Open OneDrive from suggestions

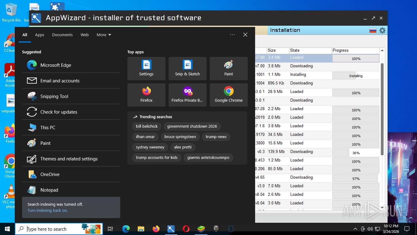(x=71, y=174)
